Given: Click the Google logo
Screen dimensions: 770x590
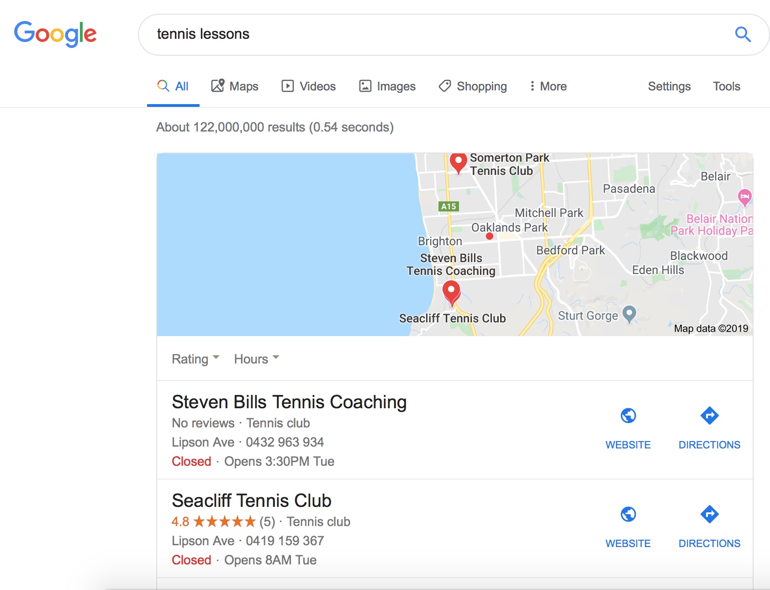Looking at the screenshot, I should tap(55, 34).
